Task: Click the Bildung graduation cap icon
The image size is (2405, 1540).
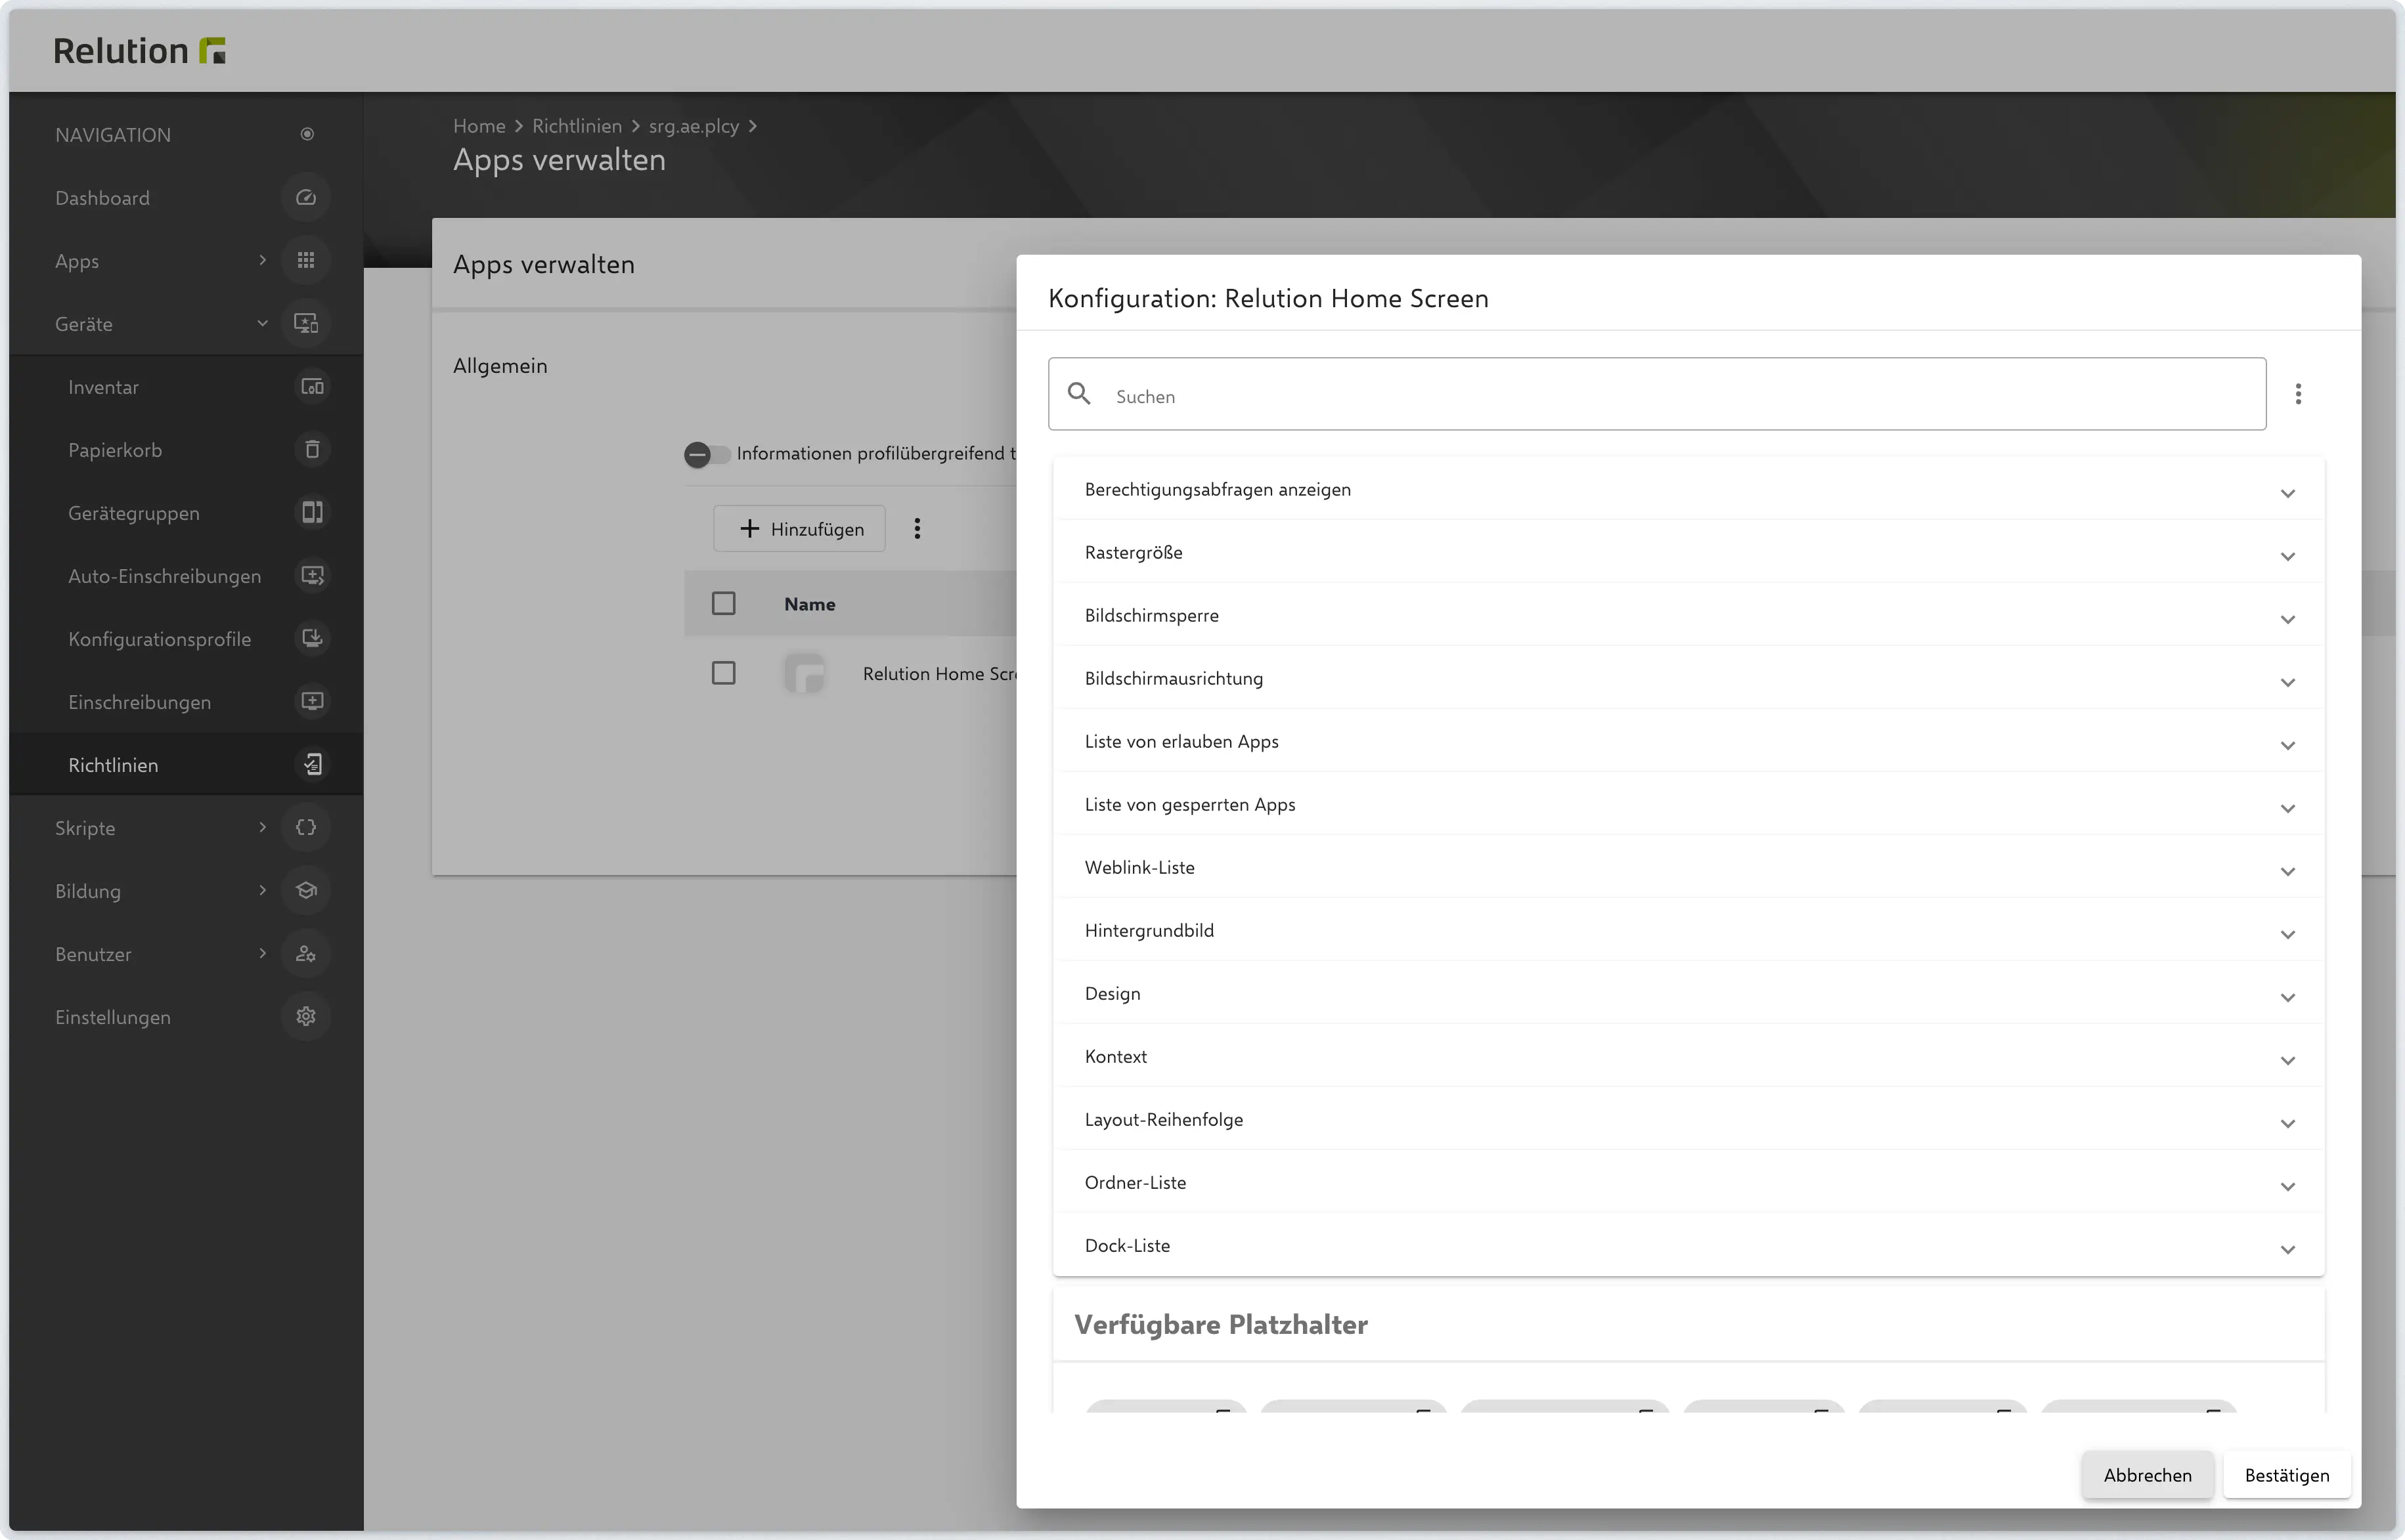Action: [306, 891]
